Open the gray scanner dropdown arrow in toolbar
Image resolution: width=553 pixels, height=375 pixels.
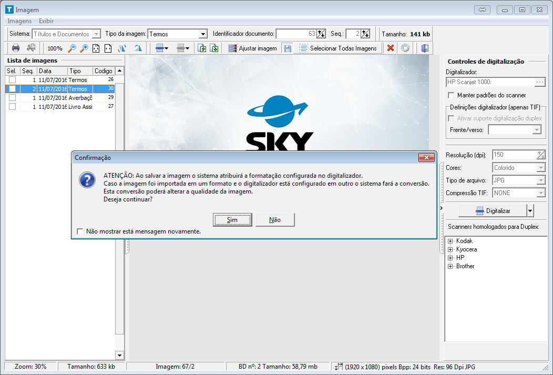click(x=187, y=48)
